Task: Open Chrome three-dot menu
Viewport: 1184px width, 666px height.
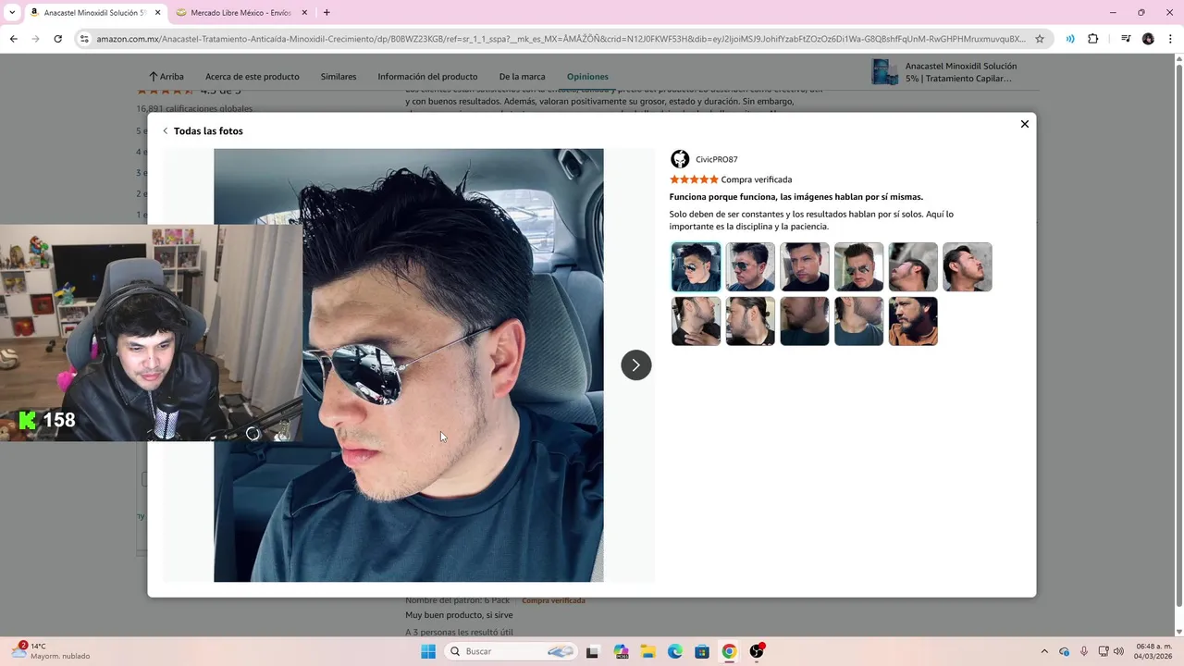Action: tap(1168, 39)
